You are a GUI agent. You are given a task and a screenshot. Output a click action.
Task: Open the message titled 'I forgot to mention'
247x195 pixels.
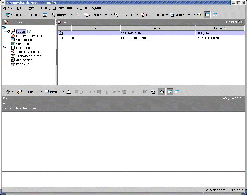click(x=136, y=38)
